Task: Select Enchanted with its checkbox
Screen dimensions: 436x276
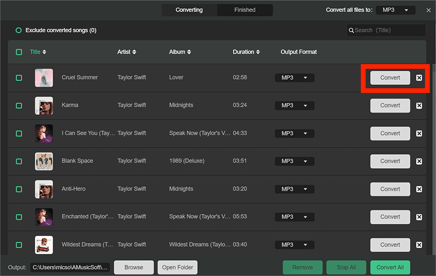Action: coord(19,217)
